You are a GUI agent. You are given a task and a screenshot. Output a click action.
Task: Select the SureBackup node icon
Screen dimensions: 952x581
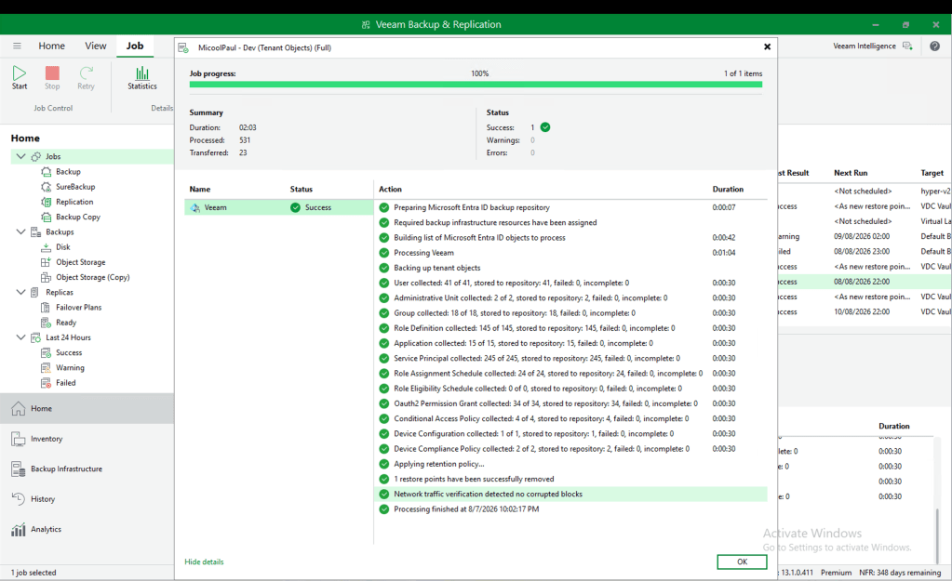tap(47, 187)
